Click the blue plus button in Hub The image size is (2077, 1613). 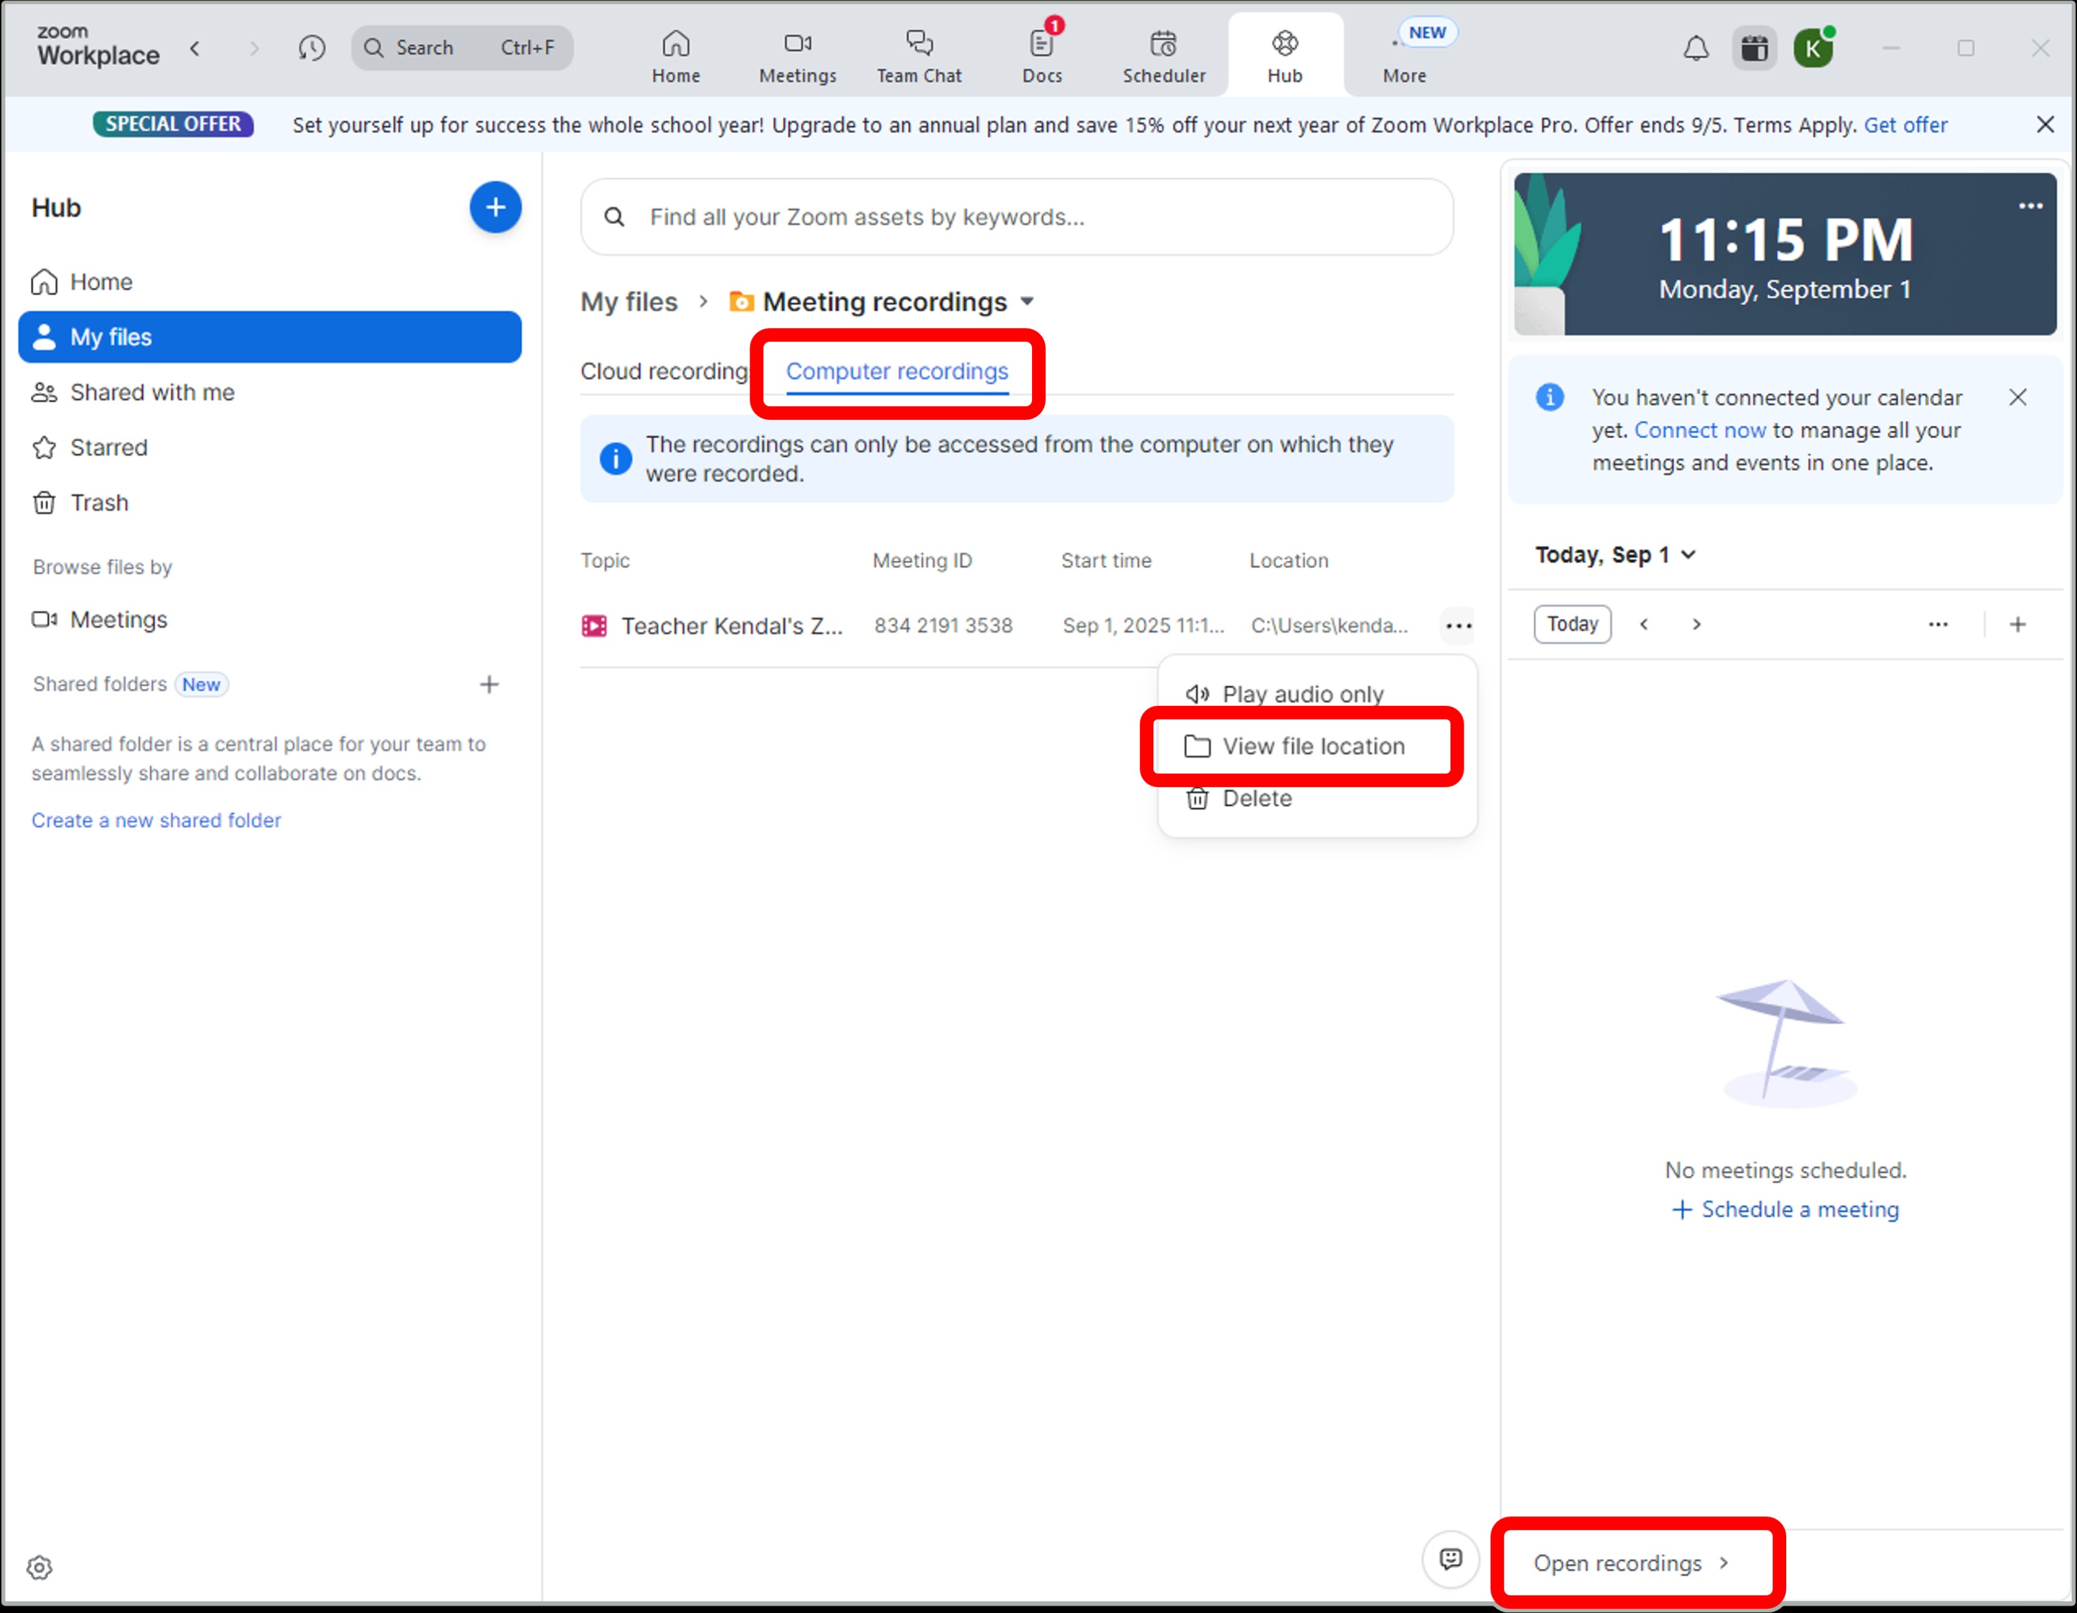(495, 207)
